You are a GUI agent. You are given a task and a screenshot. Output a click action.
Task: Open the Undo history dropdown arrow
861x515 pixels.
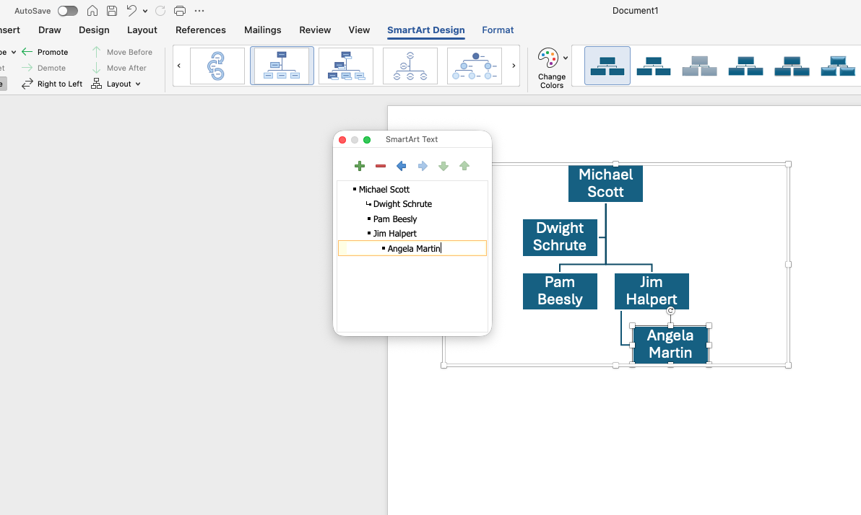point(145,11)
